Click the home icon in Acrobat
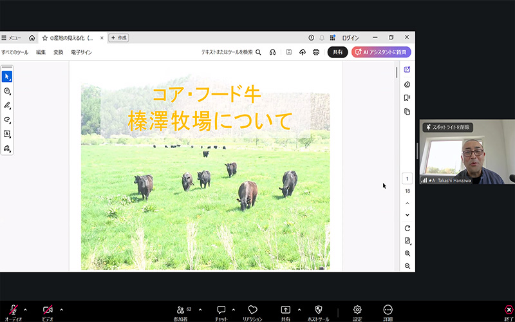Viewport: 515px width, 322px height. (x=32, y=38)
